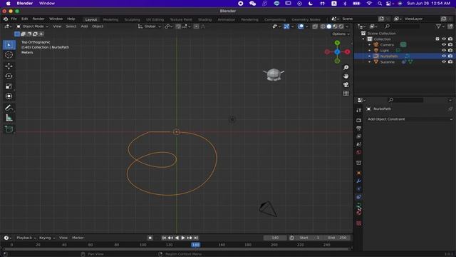Open the Tool properties tab
This screenshot has height=257, width=456.
pos(359,110)
